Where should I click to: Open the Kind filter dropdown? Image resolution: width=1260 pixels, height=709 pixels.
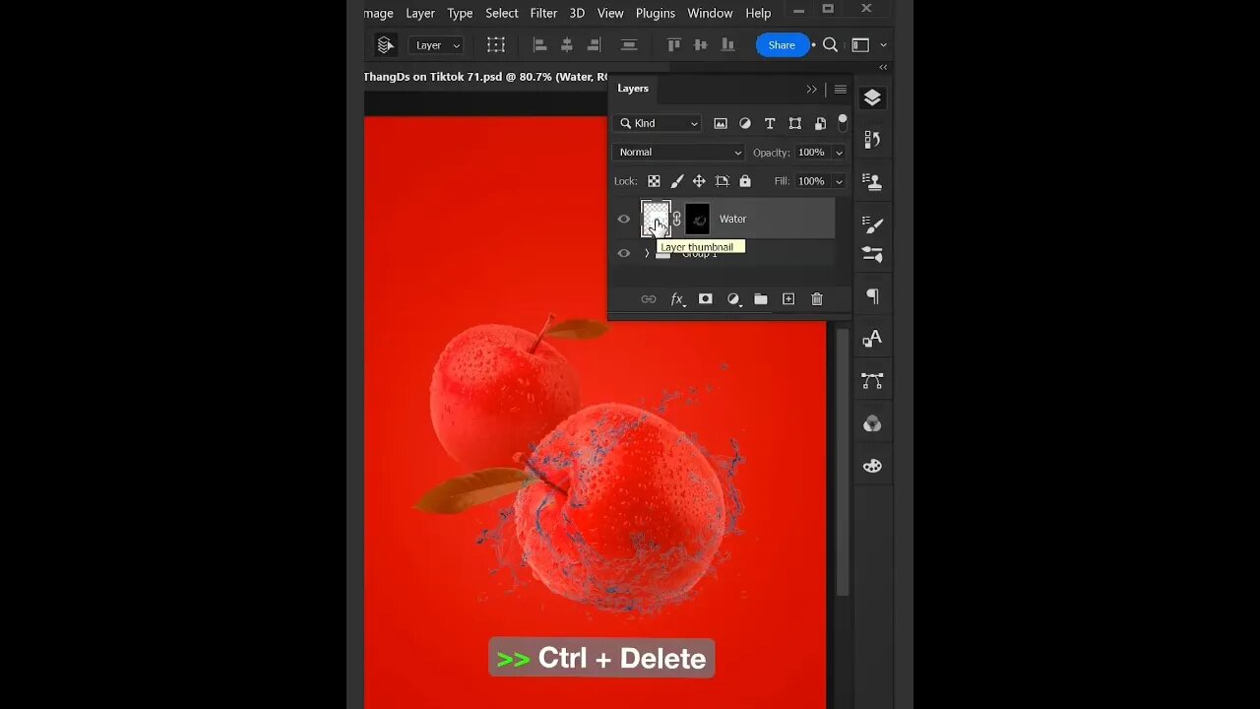coord(657,123)
